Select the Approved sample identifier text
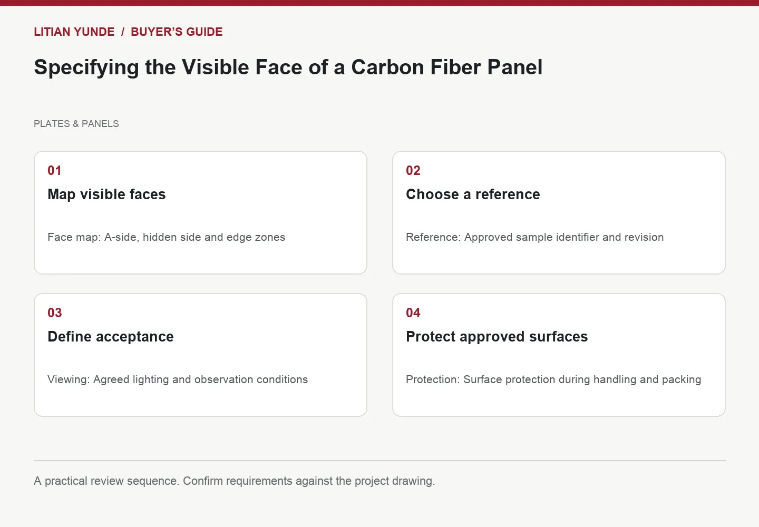 [x=535, y=237]
